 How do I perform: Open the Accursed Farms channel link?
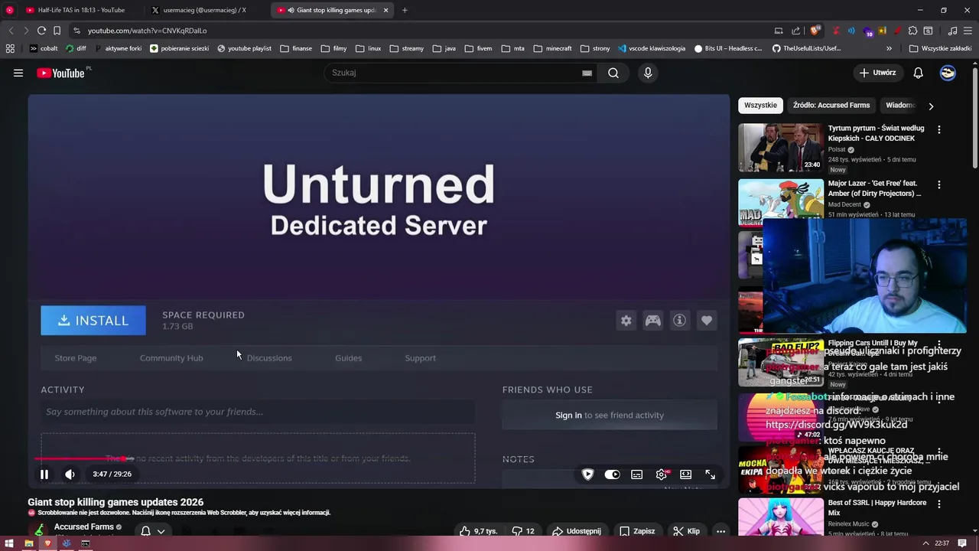coord(84,527)
